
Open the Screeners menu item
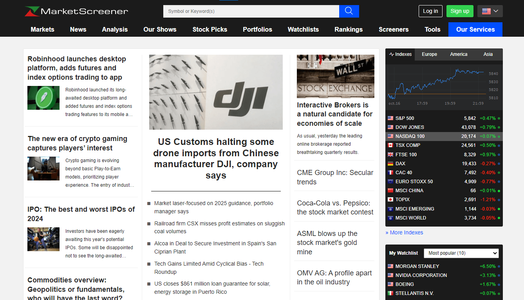point(394,30)
